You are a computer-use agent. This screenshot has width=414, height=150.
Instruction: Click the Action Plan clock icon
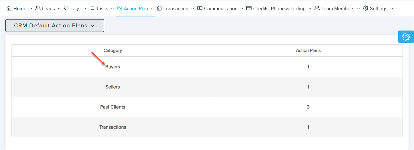pos(120,8)
